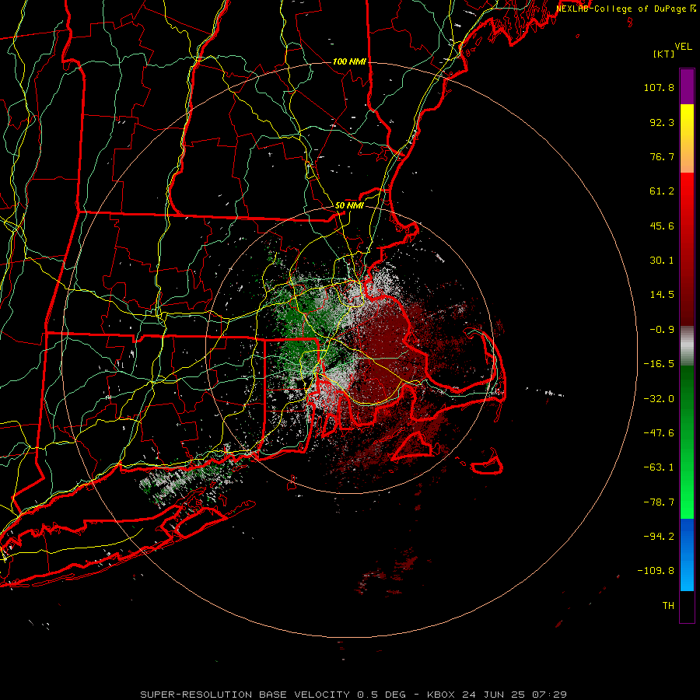Select the 30.1 scale value
The width and height of the screenshot is (700, 700).
pyautogui.click(x=662, y=261)
